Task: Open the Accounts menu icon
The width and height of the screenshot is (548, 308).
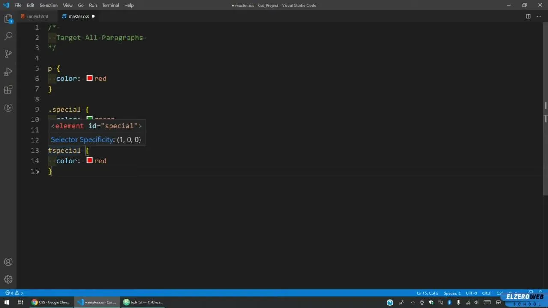Action: [x=8, y=262]
